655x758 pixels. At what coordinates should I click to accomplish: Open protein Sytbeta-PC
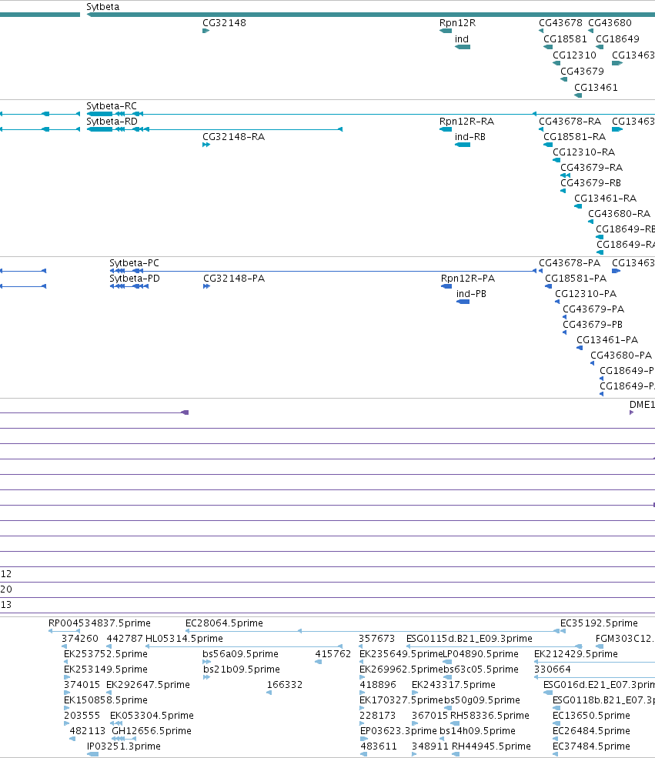tap(135, 263)
